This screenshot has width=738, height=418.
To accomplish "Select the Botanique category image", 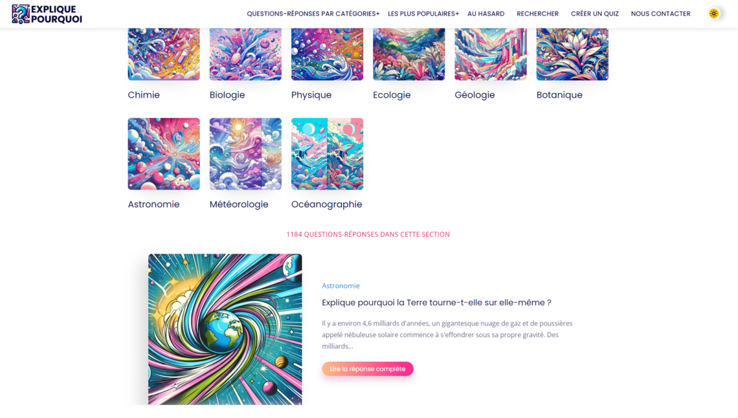I will pyautogui.click(x=572, y=54).
